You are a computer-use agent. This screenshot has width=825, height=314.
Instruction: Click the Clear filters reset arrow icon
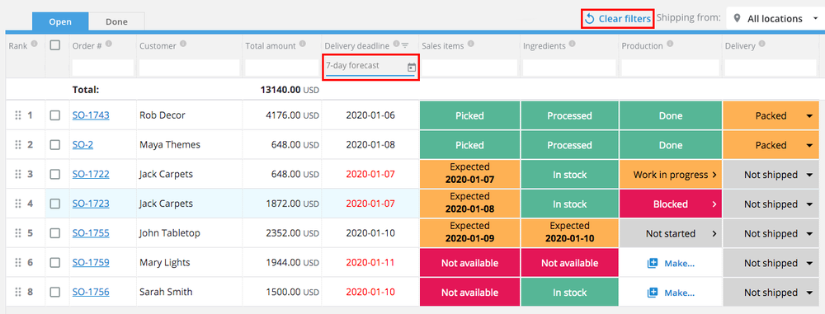coord(590,19)
